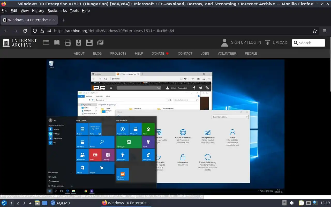The width and height of the screenshot is (331, 207).
Task: Open the Help menu
Action: (86, 11)
